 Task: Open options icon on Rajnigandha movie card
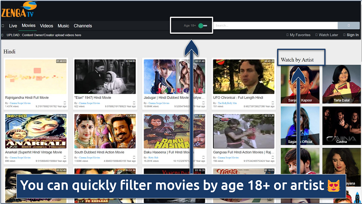[65, 103]
